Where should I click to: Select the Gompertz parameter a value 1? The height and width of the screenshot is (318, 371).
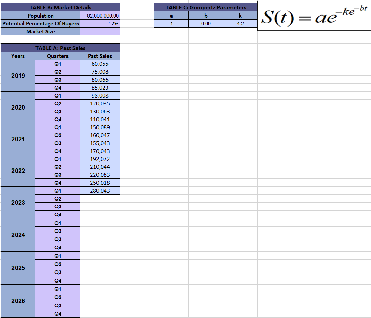171,23
